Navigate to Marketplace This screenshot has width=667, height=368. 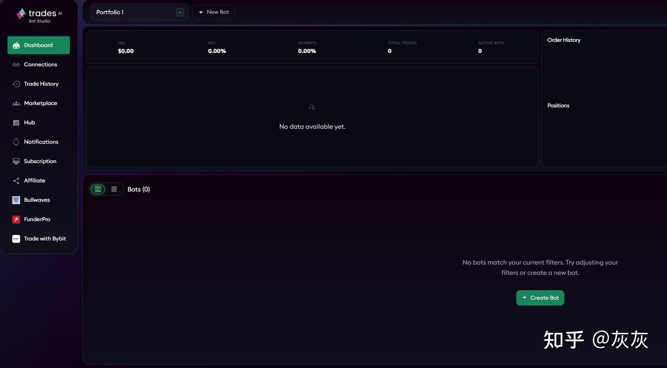pyautogui.click(x=38, y=103)
